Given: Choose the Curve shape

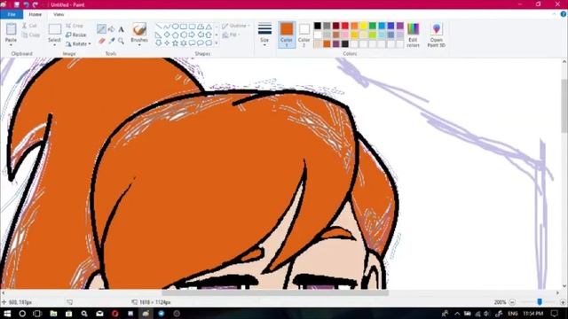Looking at the screenshot, I should point(167,27).
